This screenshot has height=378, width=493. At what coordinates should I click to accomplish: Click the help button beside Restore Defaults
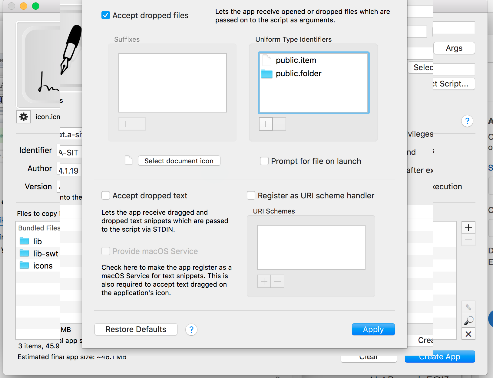[191, 330]
